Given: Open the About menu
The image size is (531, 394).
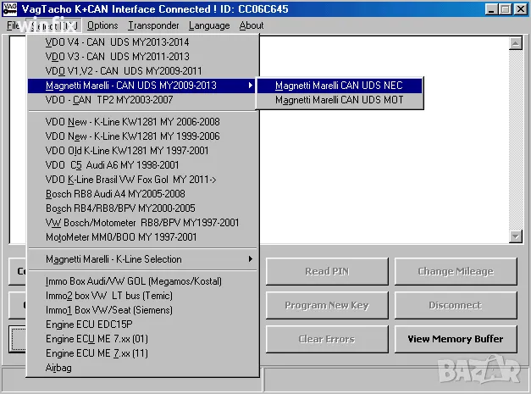Looking at the screenshot, I should 252,25.
